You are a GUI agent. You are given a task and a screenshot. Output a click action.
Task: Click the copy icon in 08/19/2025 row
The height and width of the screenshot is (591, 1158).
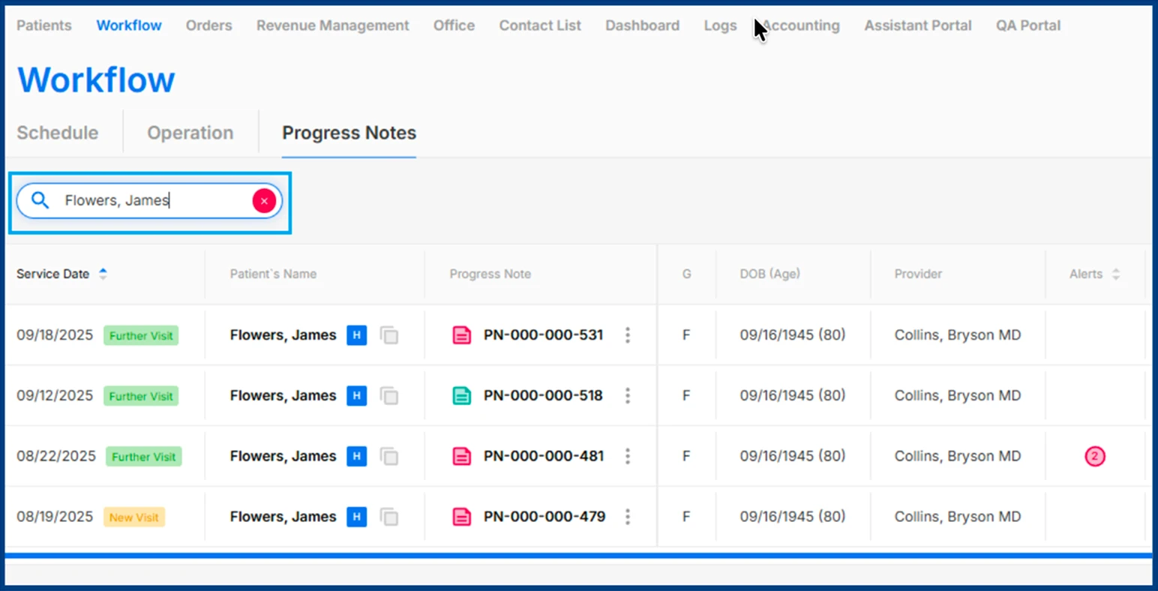(389, 517)
